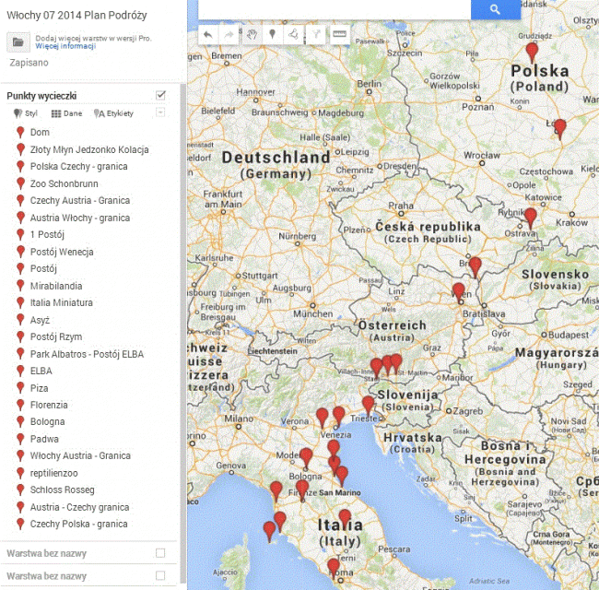Open the Styl options for layer
The height and width of the screenshot is (590, 599).
pyautogui.click(x=26, y=113)
